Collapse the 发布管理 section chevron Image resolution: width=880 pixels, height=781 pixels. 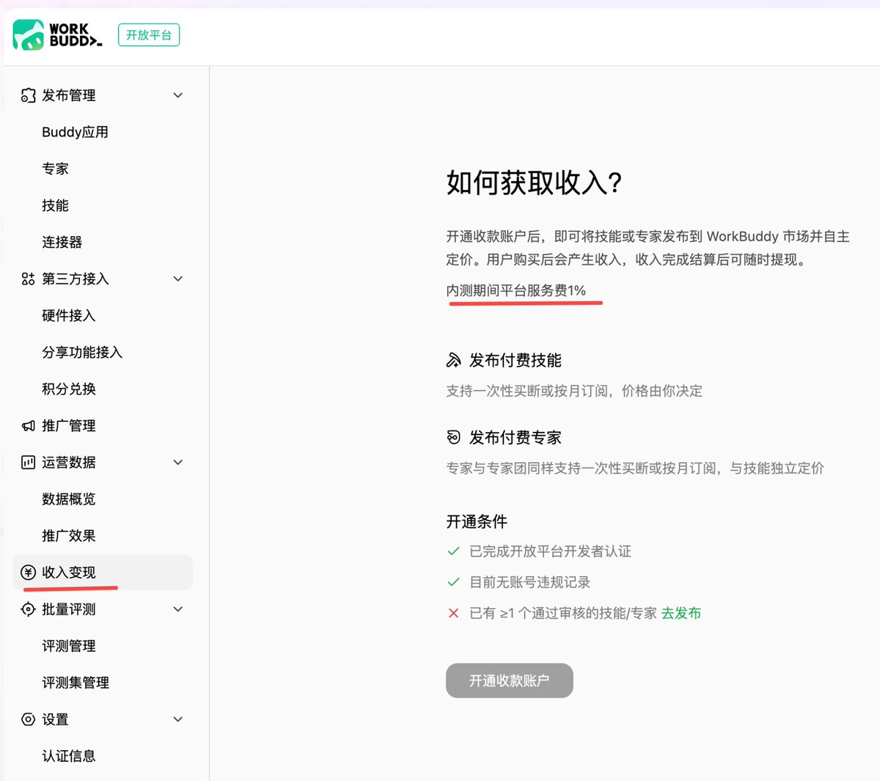tap(178, 95)
